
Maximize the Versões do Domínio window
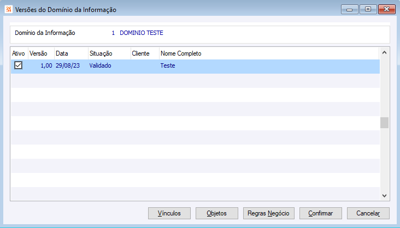click(x=368, y=9)
